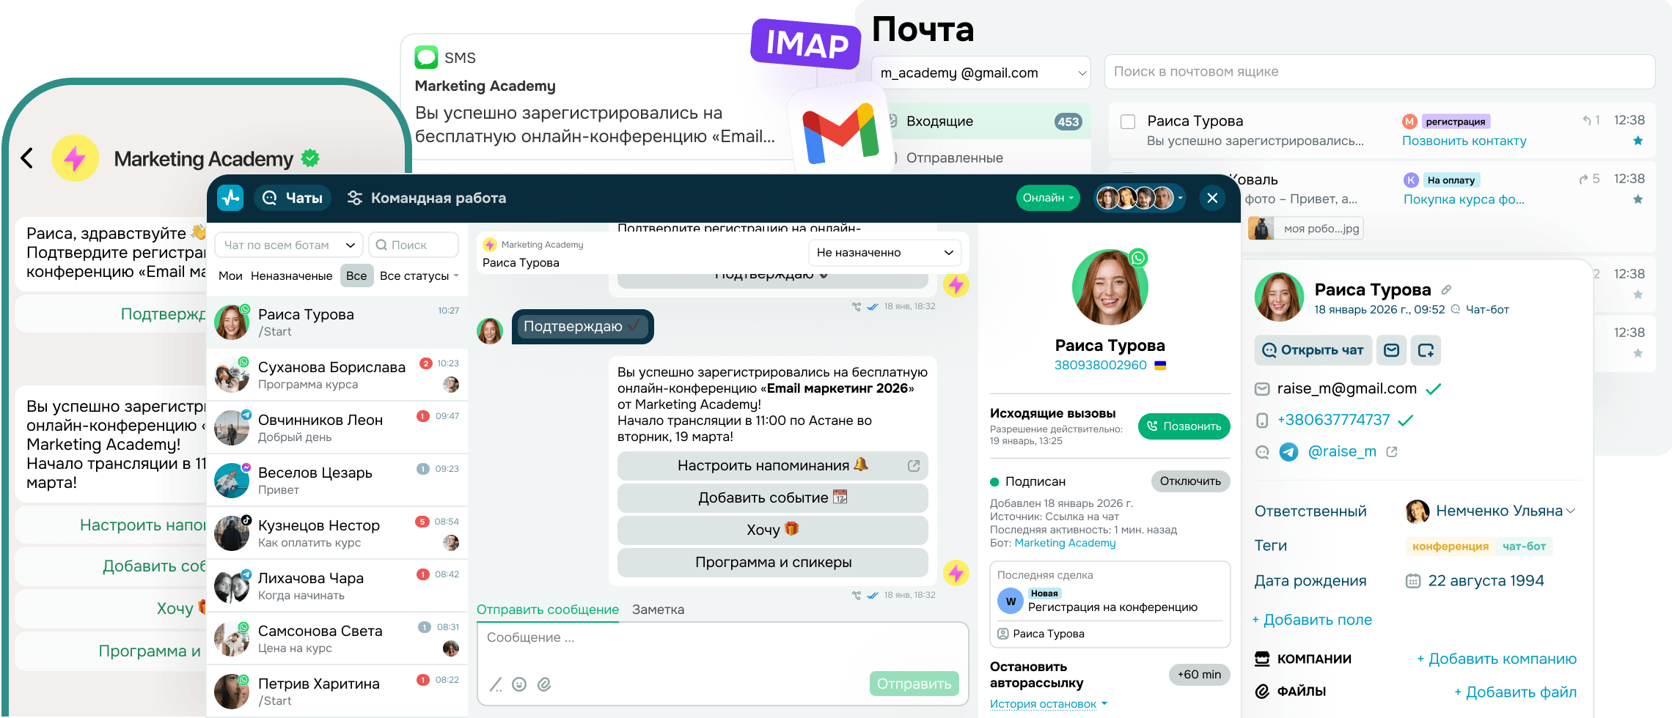Click the add-chat icon button right of the envelope

tap(1426, 350)
